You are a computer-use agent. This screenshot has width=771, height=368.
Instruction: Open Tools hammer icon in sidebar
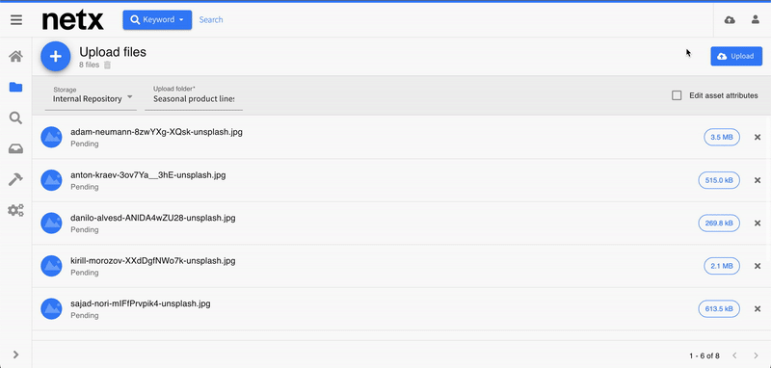[15, 180]
